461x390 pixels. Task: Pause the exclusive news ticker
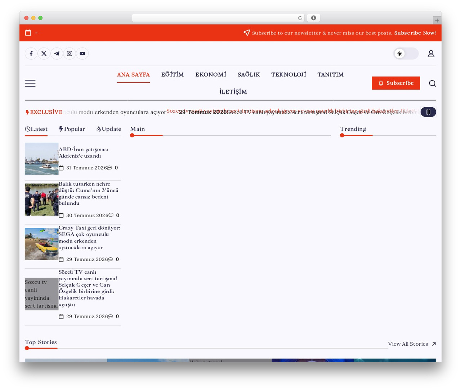(428, 112)
